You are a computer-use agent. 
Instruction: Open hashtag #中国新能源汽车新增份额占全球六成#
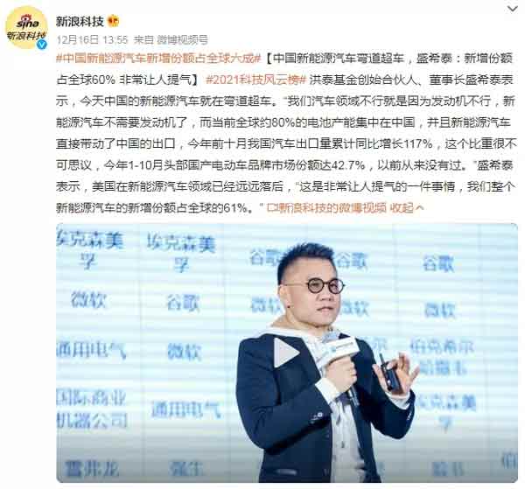(x=158, y=59)
